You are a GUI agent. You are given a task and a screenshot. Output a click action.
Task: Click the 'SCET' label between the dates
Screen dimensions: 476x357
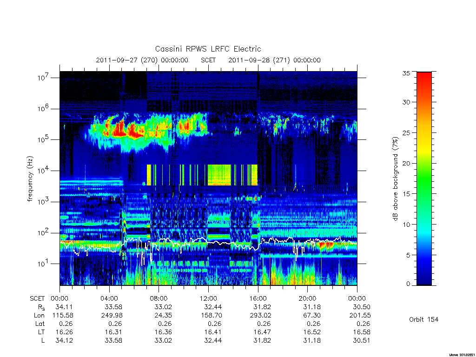(208, 60)
